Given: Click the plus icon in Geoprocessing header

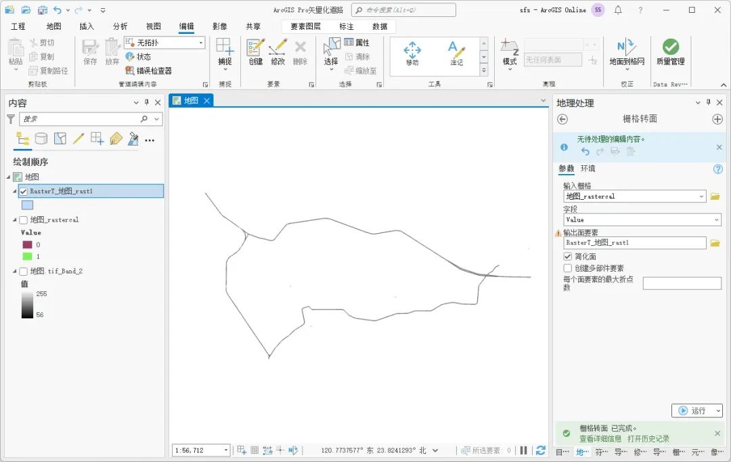Looking at the screenshot, I should click(x=717, y=119).
